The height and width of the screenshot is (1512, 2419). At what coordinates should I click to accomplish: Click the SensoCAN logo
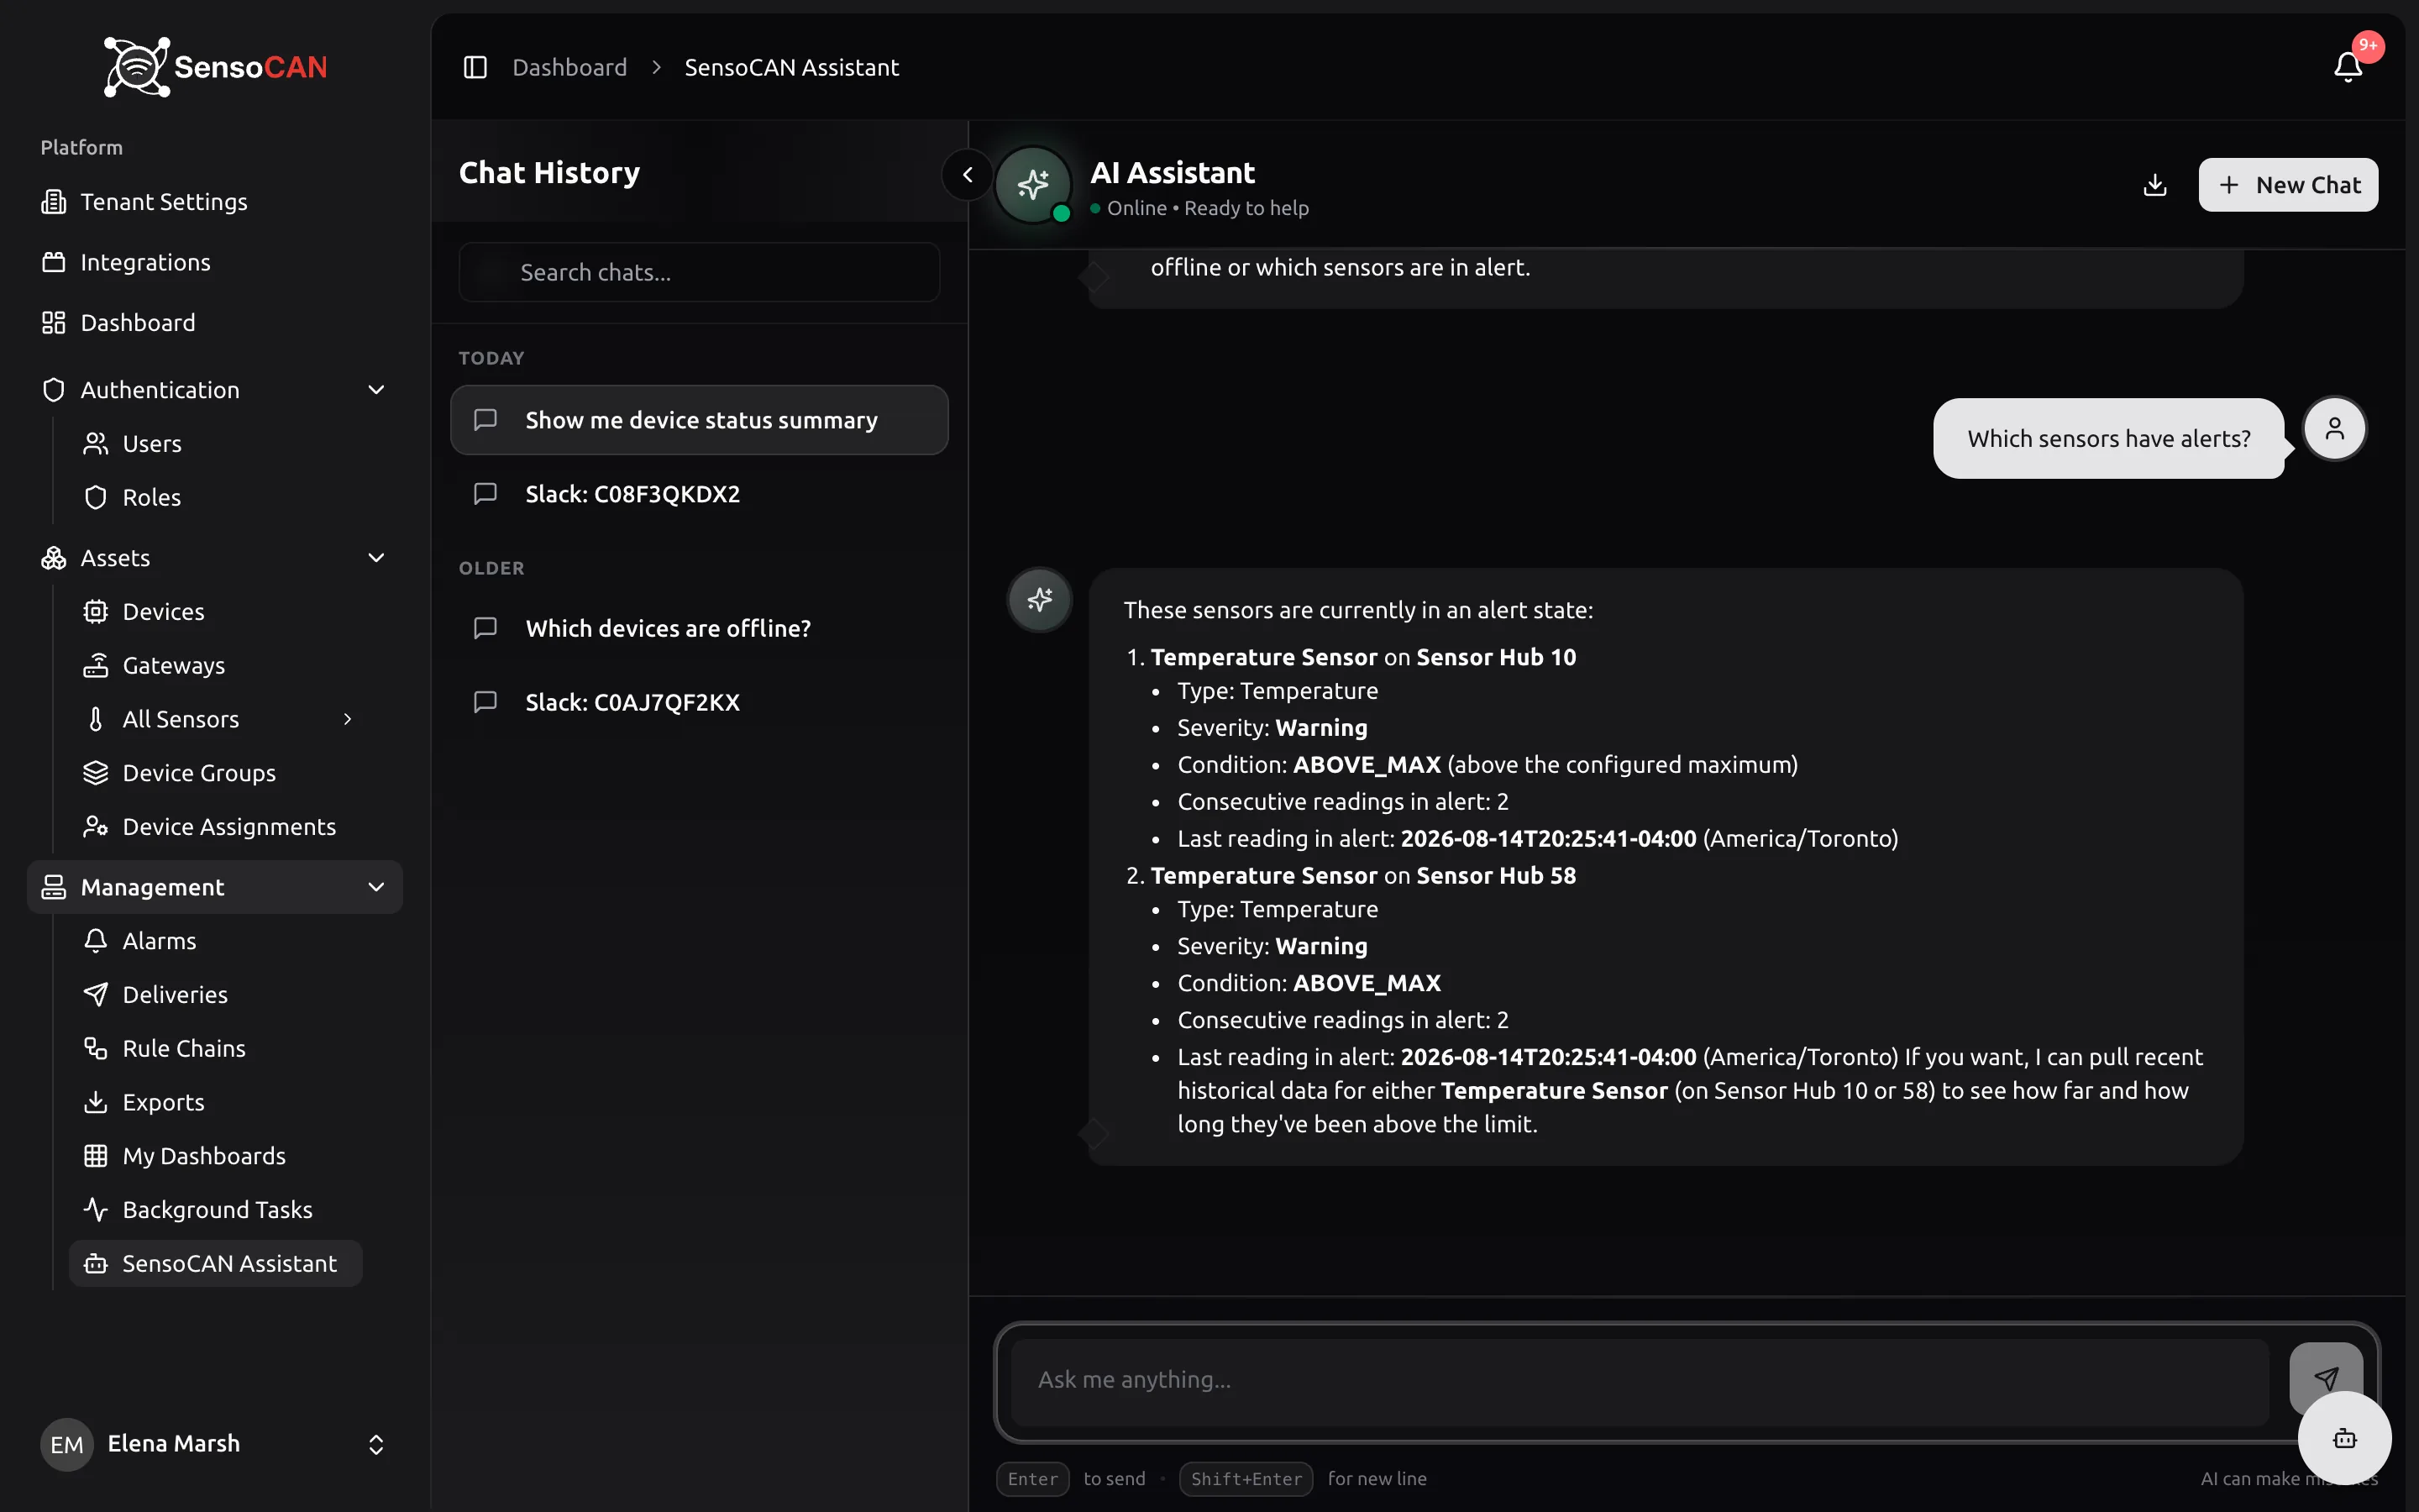click(215, 67)
